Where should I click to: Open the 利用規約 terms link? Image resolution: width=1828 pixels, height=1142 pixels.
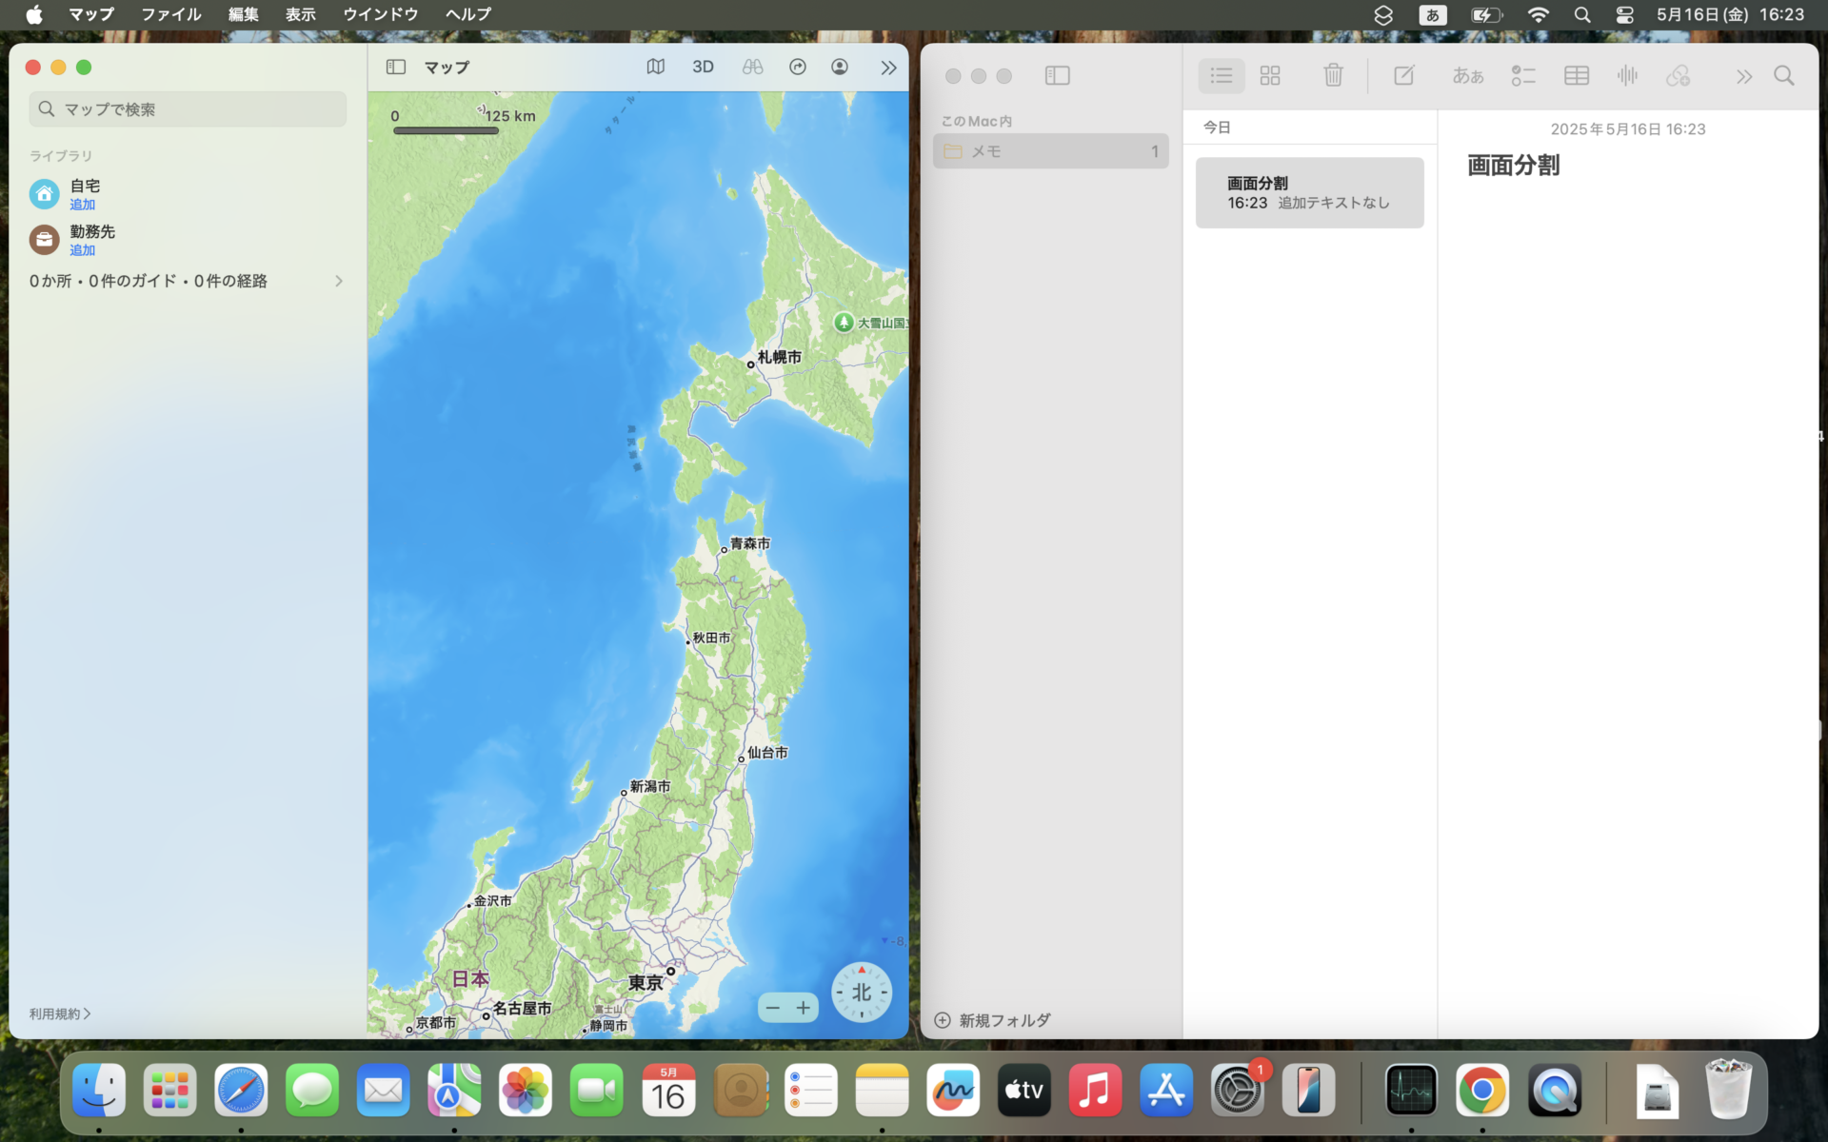[59, 1014]
